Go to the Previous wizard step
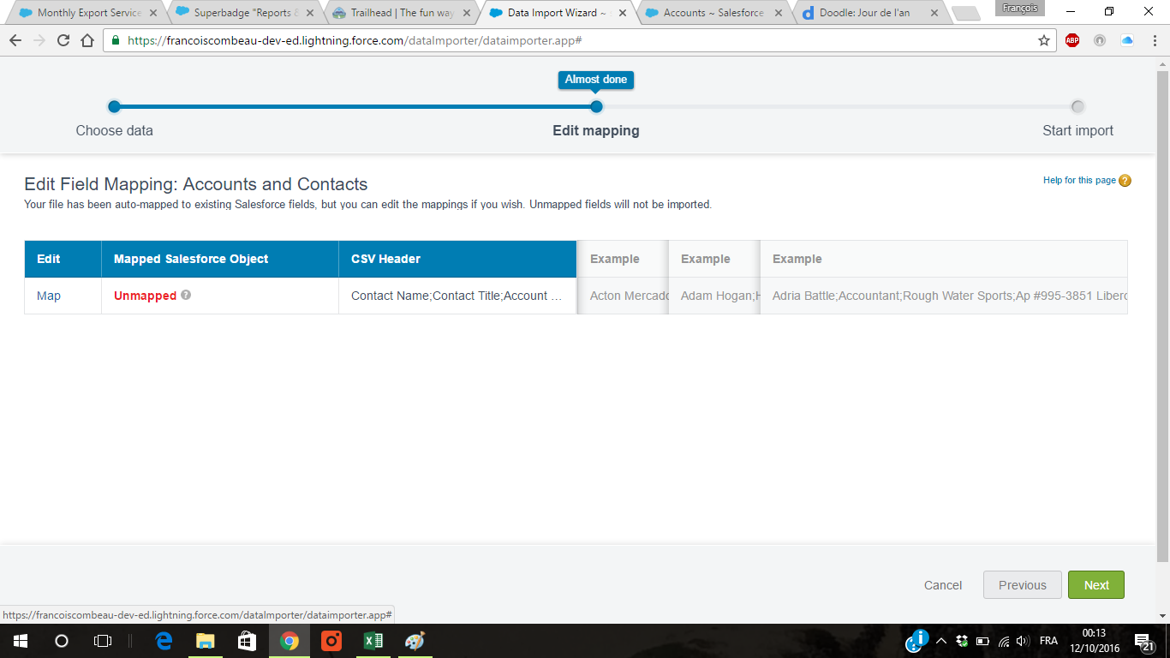The height and width of the screenshot is (658, 1170). (x=1023, y=585)
